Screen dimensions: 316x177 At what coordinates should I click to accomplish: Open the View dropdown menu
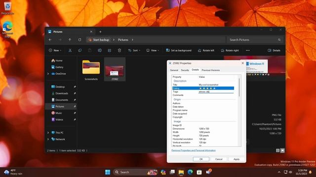pos(153,50)
